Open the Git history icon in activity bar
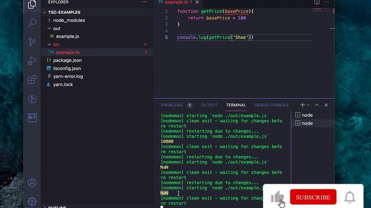371x208 pixels. click(x=32, y=99)
